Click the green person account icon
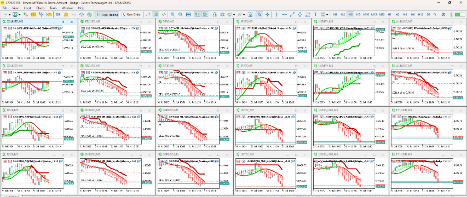This screenshot has height=197, width=467. pyautogui.click(x=452, y=14)
